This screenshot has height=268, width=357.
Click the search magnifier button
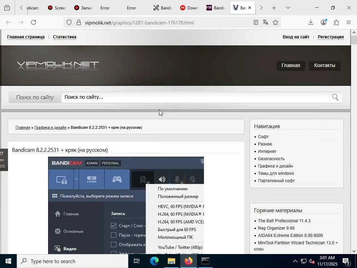335,97
